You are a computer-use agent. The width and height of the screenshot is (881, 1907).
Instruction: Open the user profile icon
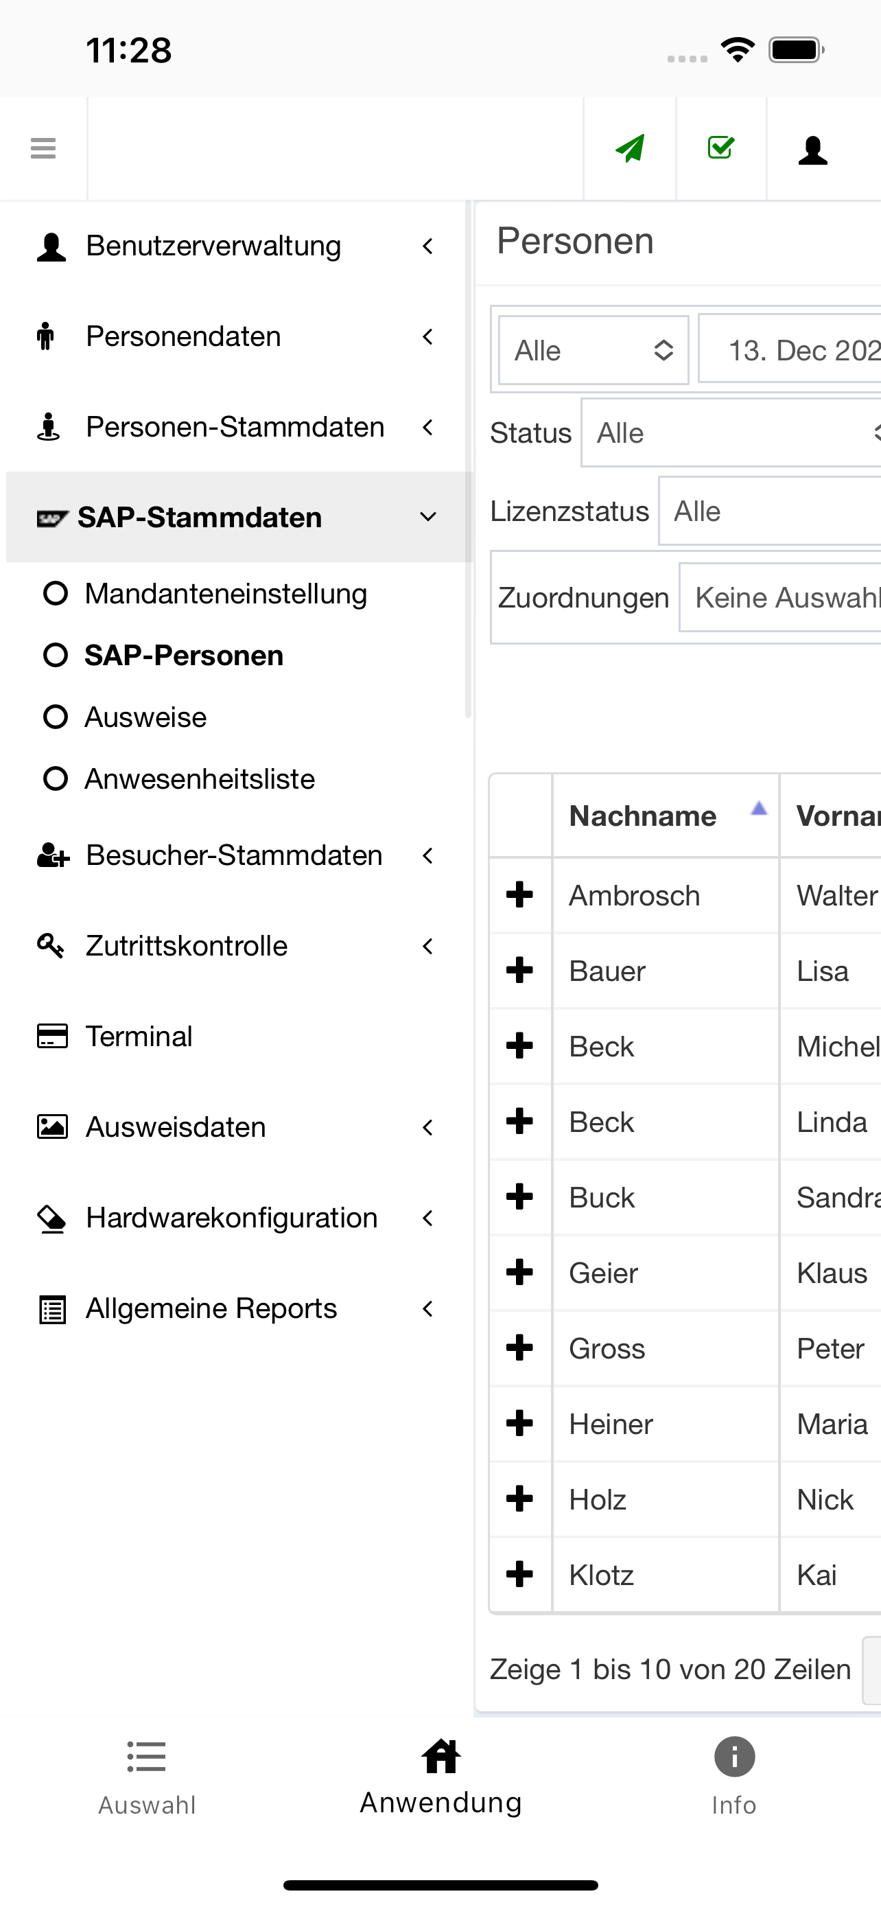click(812, 150)
